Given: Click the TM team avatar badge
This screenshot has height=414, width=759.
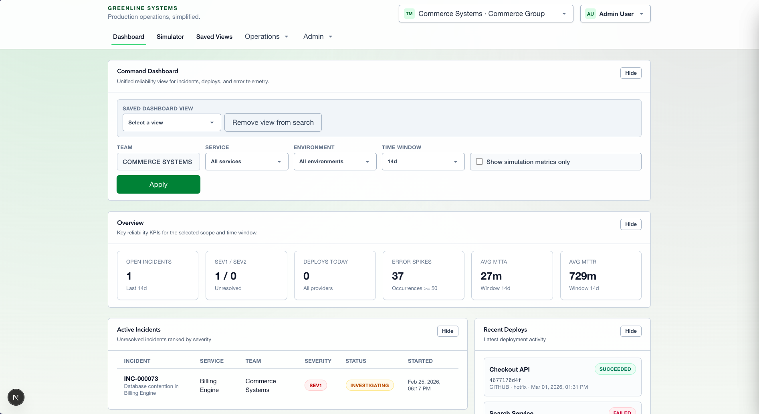Looking at the screenshot, I should 409,14.
